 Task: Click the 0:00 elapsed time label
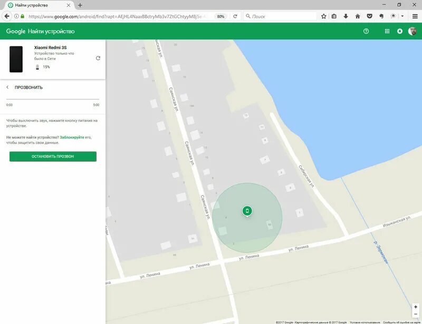pyautogui.click(x=9, y=105)
